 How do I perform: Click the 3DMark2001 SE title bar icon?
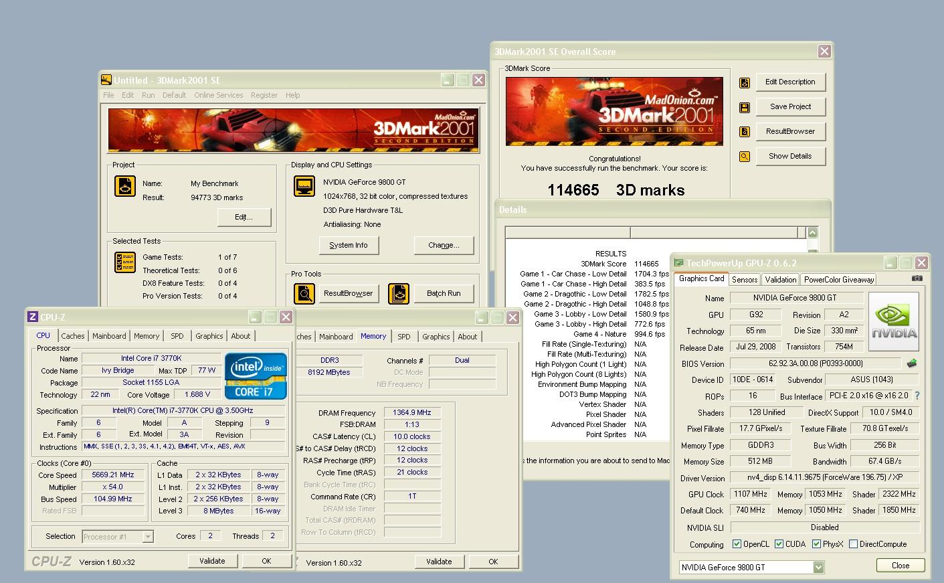click(x=106, y=80)
